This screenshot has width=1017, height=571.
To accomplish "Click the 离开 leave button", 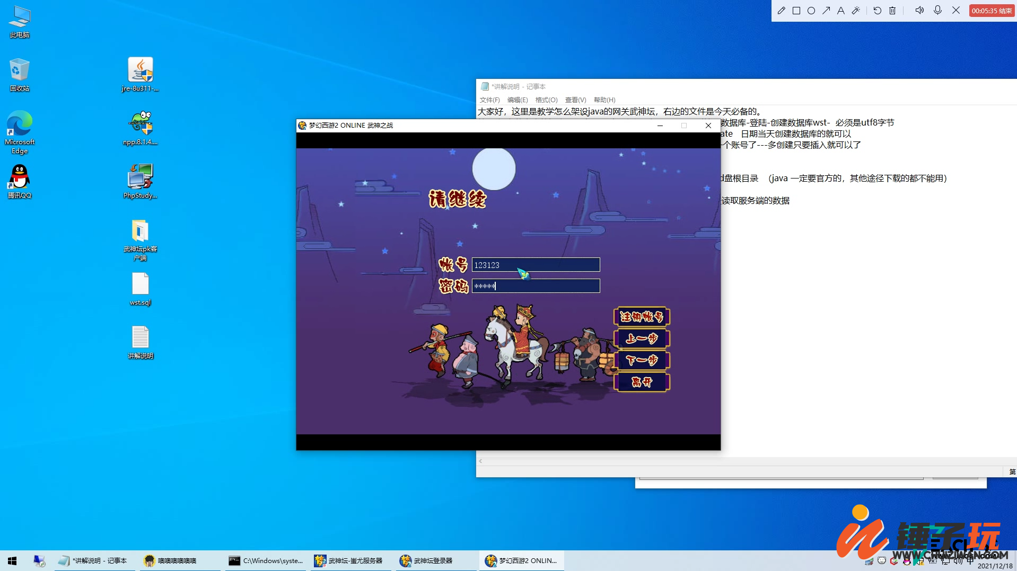I will pos(642,382).
